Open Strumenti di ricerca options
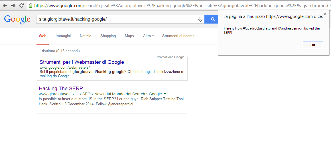 coord(178,36)
